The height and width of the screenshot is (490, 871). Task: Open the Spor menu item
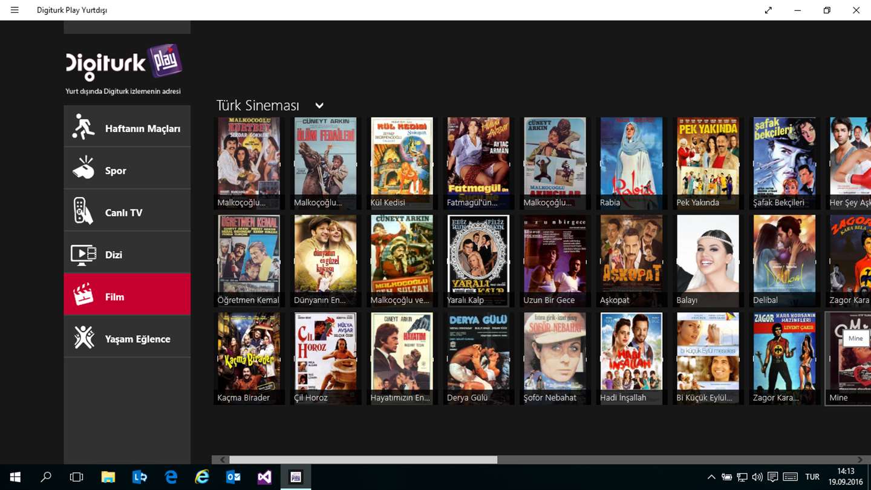pyautogui.click(x=127, y=168)
